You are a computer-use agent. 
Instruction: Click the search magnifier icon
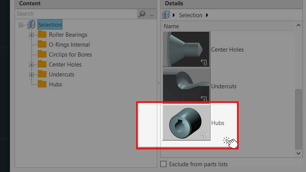pos(142,14)
